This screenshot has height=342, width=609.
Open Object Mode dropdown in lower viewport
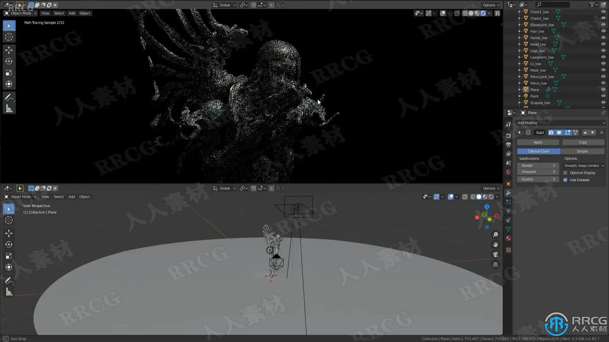[20, 197]
